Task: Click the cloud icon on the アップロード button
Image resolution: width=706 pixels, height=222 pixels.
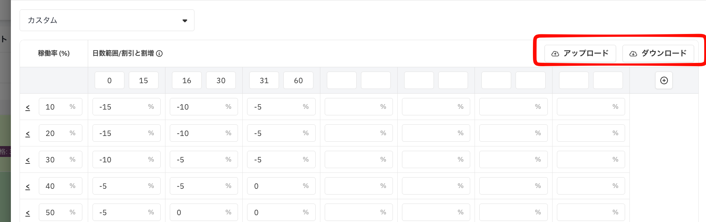Action: tap(555, 54)
